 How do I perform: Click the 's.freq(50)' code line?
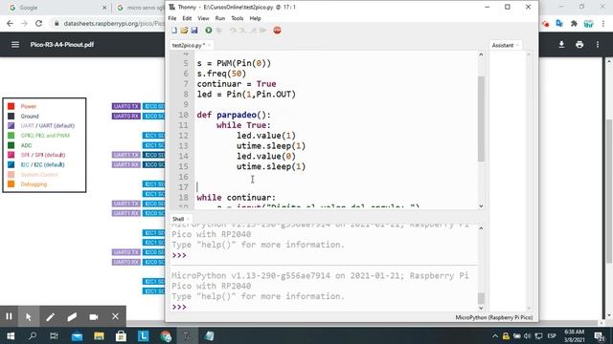coord(221,74)
